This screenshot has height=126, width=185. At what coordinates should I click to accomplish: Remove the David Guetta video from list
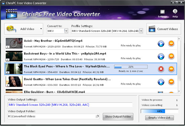[x=171, y=82]
